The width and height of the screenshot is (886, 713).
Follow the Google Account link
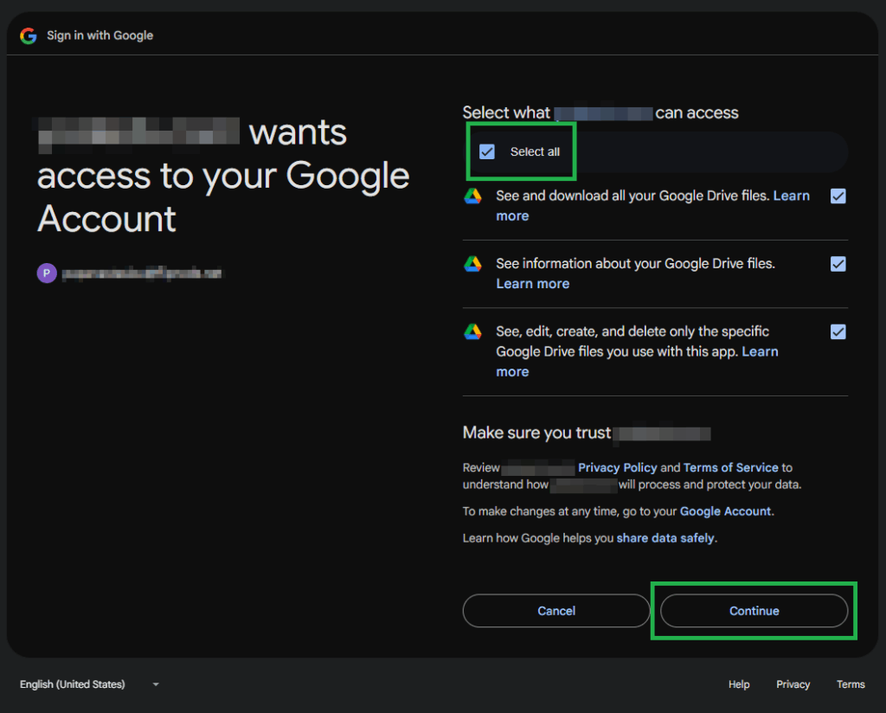(725, 511)
